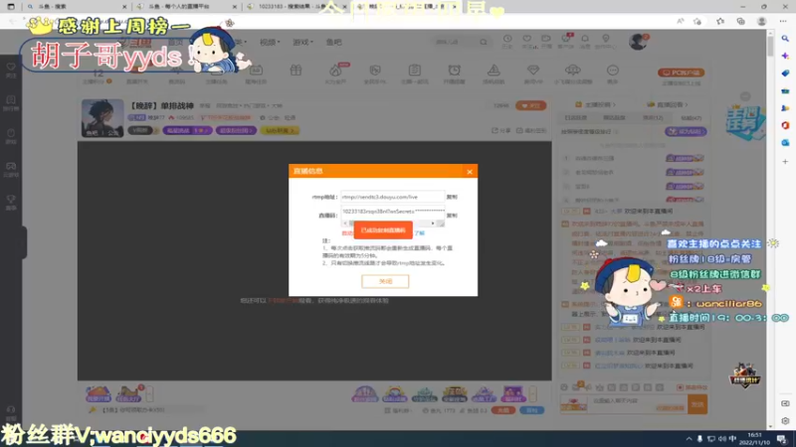Open followed channels via the heart icon in the header
Screen dimensions: 796x447
click(x=527, y=41)
